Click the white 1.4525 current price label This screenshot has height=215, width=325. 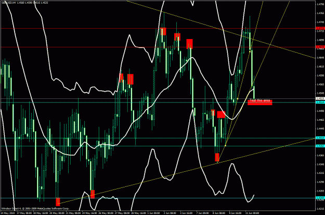coord(319,98)
